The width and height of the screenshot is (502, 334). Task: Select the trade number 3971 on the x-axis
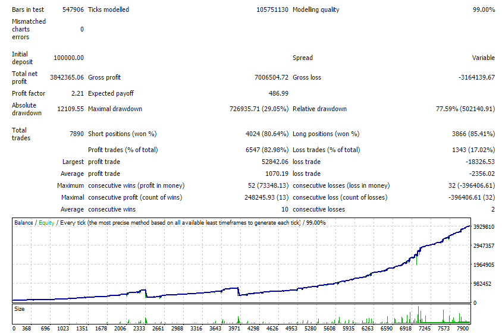coord(234,329)
